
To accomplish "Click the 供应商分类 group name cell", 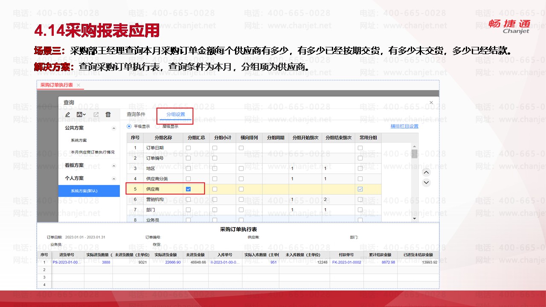I will [163, 179].
